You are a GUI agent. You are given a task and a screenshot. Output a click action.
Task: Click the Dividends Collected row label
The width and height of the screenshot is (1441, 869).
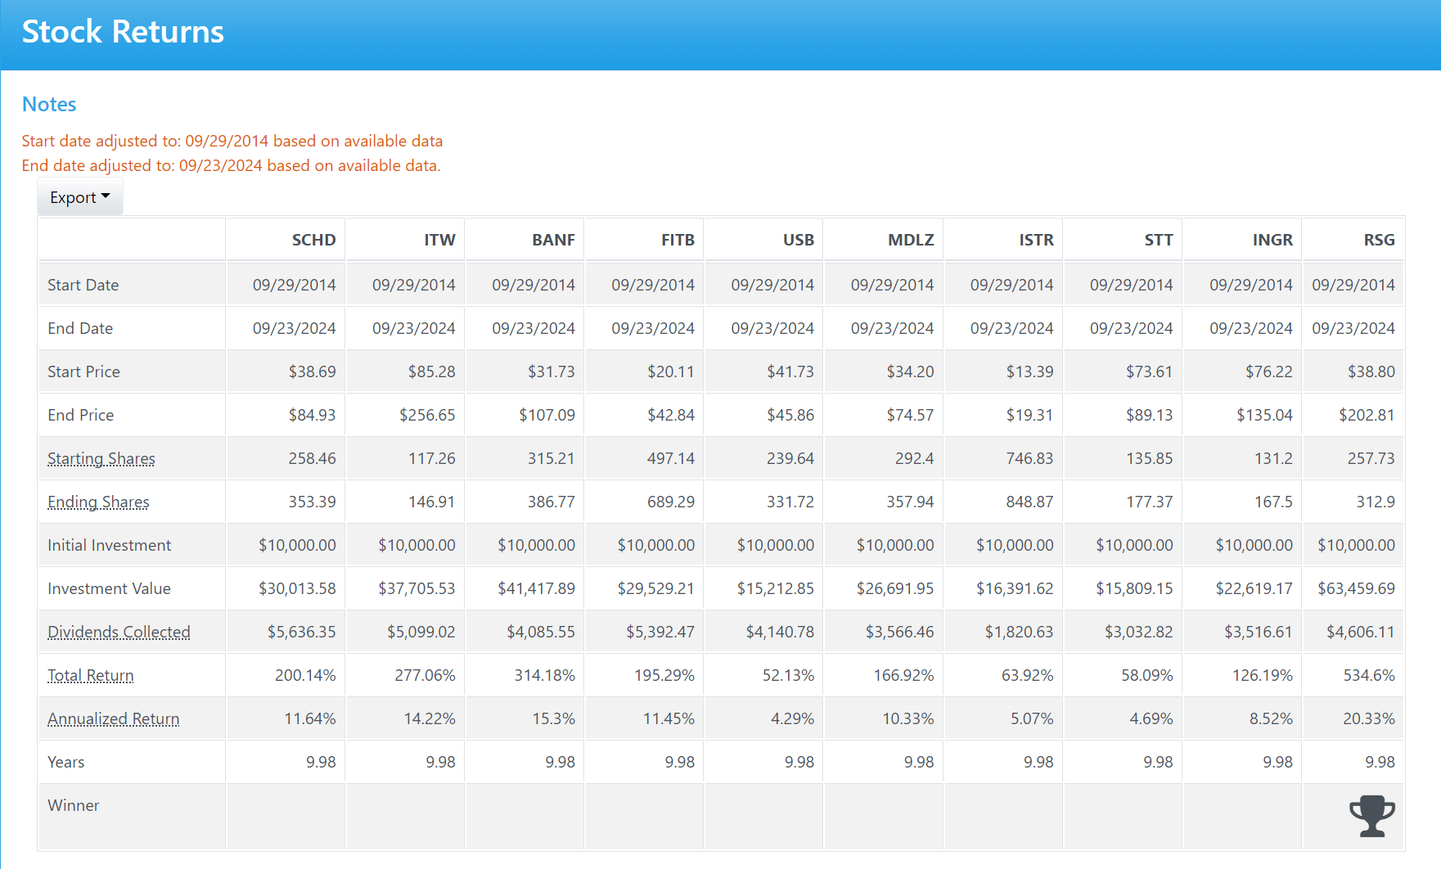coord(119,632)
